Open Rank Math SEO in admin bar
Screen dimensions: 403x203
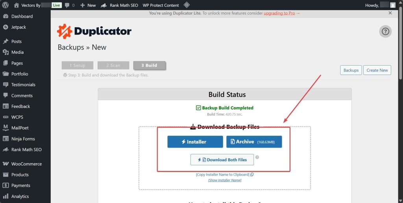pyautogui.click(x=120, y=5)
